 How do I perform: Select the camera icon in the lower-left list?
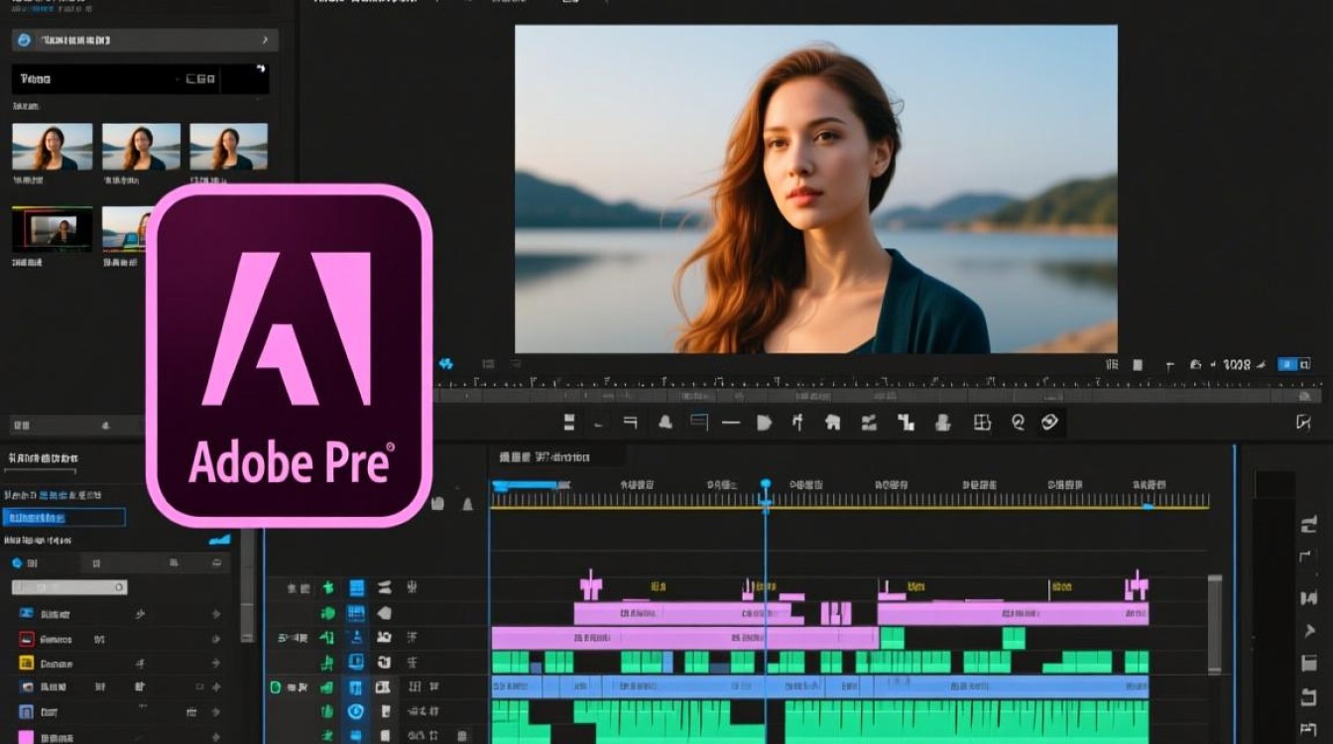pyautogui.click(x=26, y=687)
